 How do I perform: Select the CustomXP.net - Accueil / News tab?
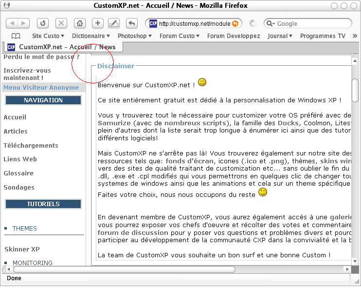[x=64, y=47]
